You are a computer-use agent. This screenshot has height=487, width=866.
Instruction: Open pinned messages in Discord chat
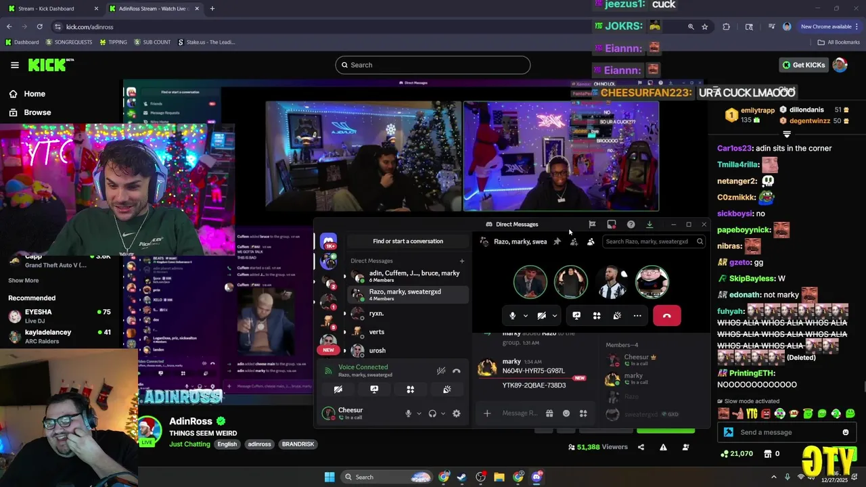coord(557,241)
